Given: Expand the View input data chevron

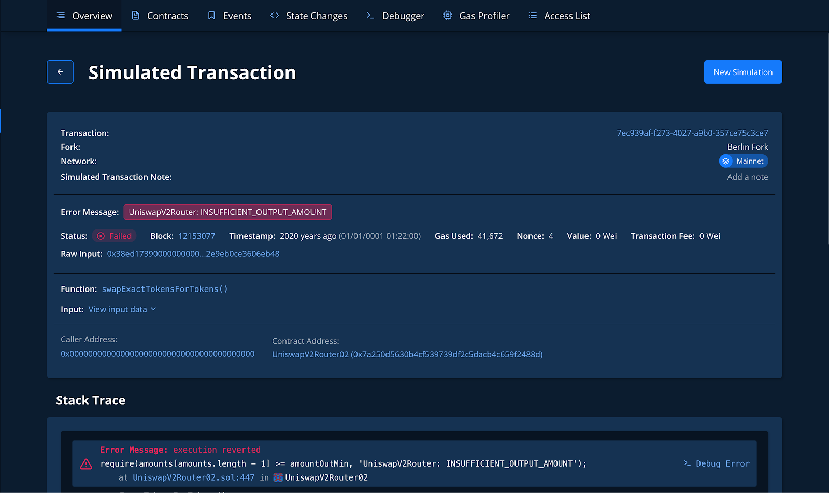Looking at the screenshot, I should [153, 309].
